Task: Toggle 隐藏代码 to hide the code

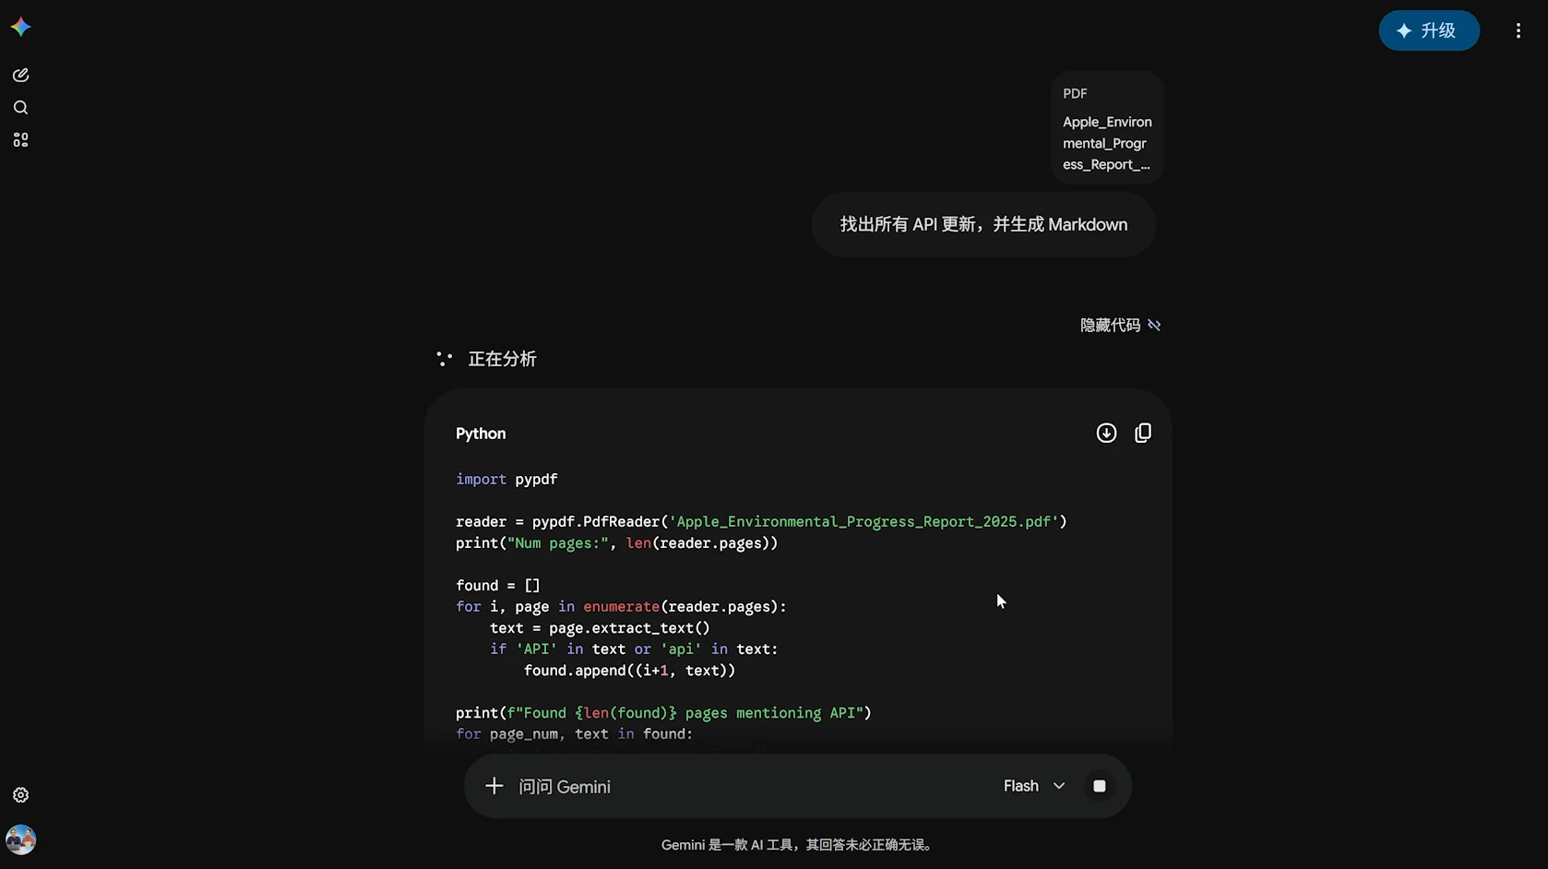Action: click(1120, 325)
